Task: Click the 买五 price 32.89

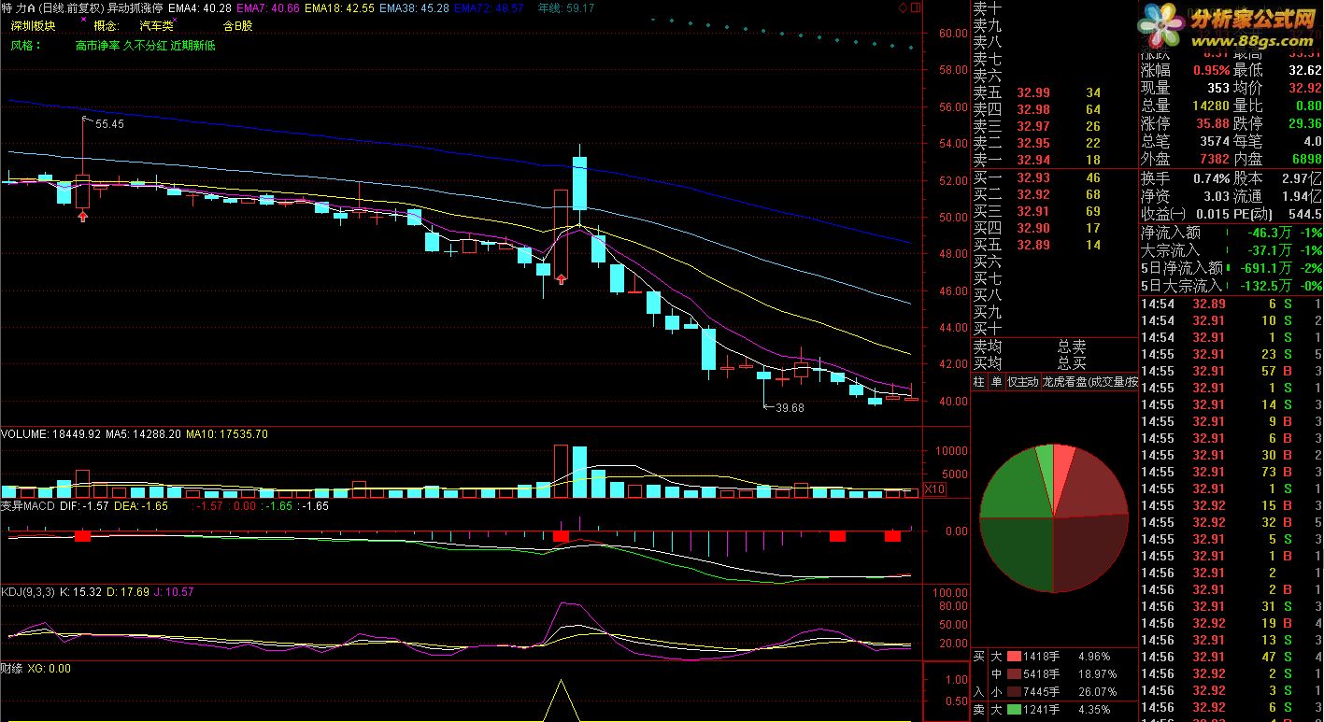Action: pos(1033,245)
